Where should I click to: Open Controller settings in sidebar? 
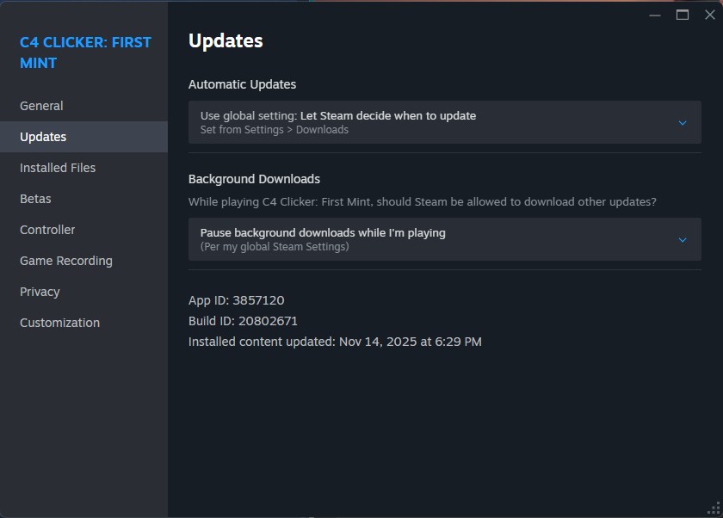click(47, 230)
